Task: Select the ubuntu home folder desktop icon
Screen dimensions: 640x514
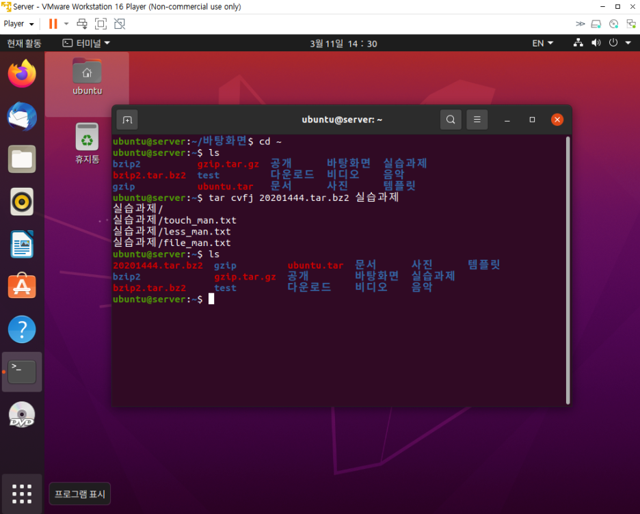Action: 87,77
